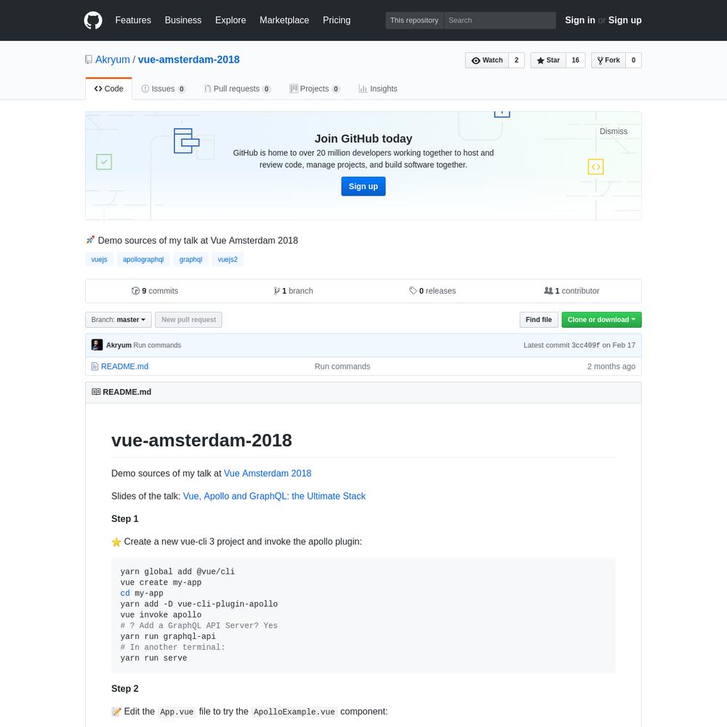Click the blue Sign up button in banner

[x=363, y=186]
